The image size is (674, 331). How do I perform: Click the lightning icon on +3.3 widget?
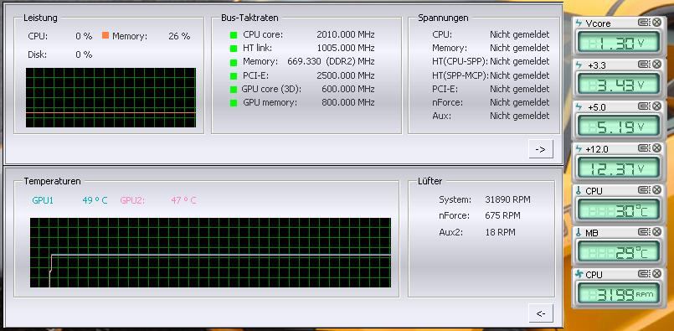[x=579, y=65]
